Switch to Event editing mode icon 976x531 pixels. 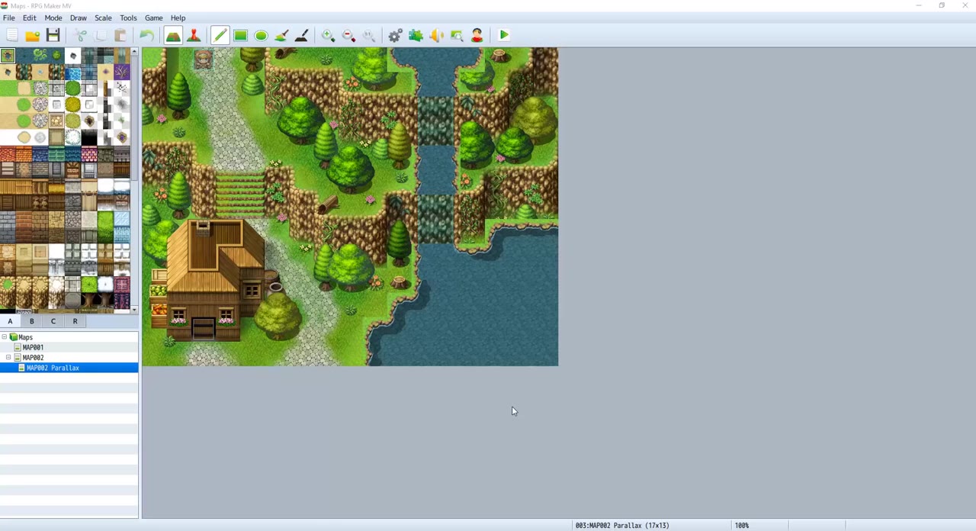coord(194,35)
